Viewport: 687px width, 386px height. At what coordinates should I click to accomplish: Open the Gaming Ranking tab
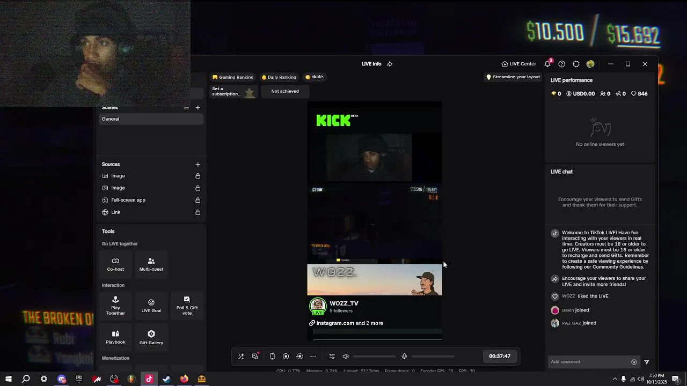tap(233, 77)
